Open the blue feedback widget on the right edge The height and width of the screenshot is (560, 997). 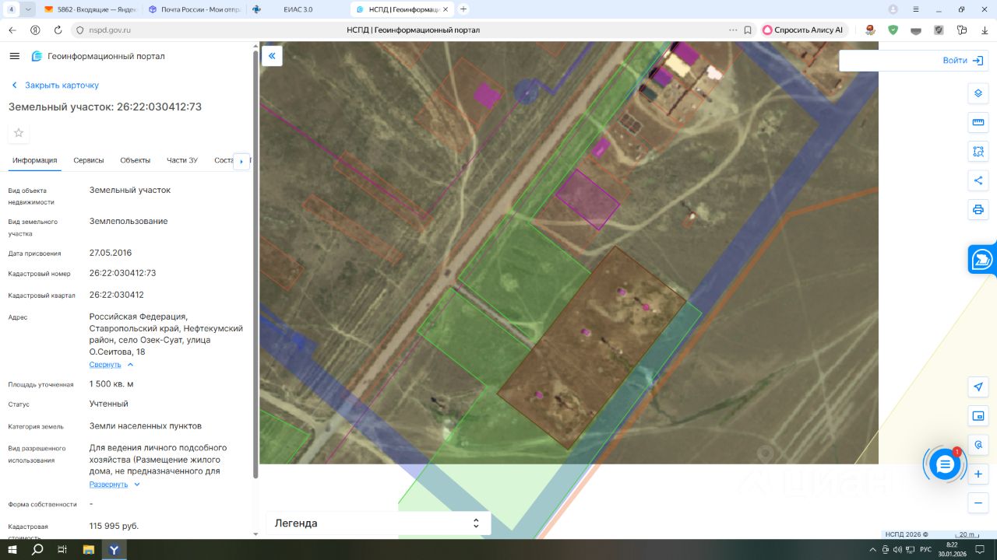[x=983, y=260]
